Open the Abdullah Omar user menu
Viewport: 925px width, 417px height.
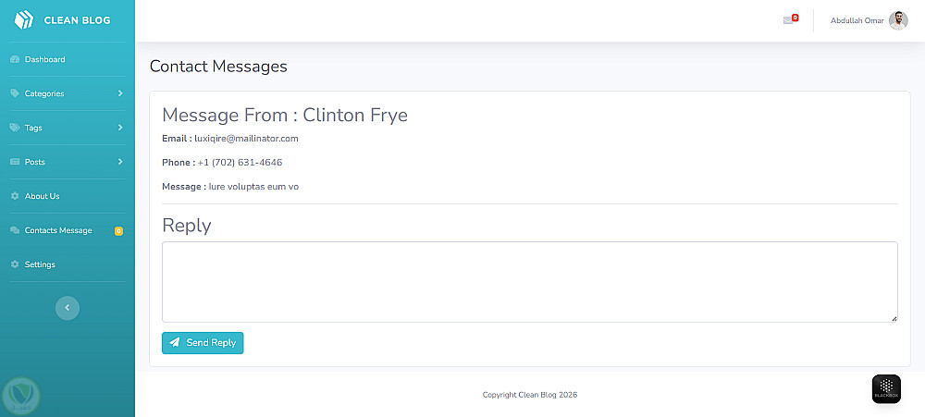857,20
